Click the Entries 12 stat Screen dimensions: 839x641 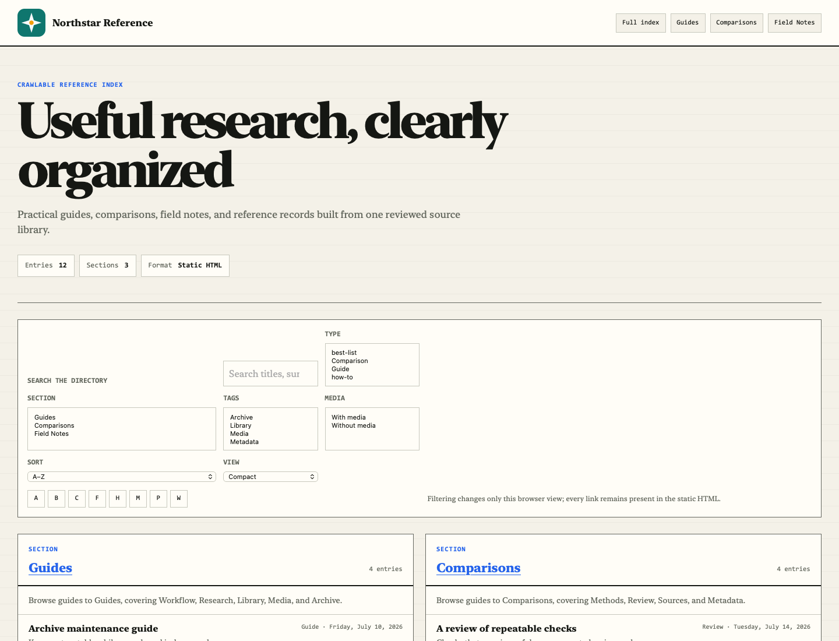(x=46, y=266)
